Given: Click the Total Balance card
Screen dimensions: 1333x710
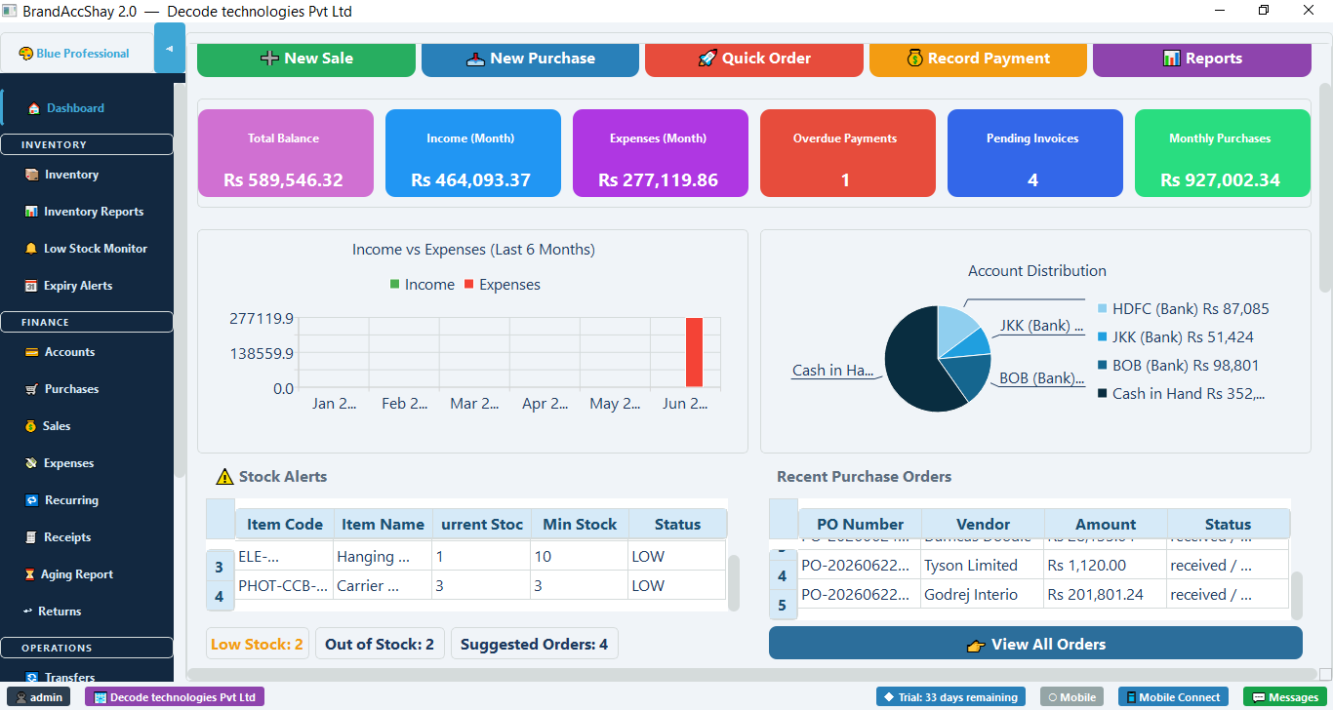Looking at the screenshot, I should (x=286, y=153).
